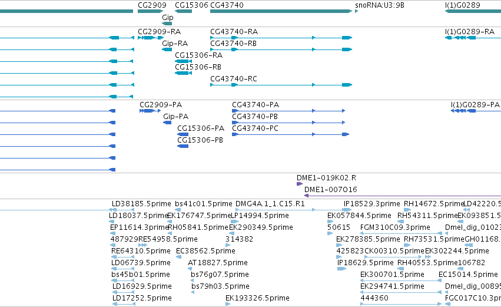
Task: Select the CG2909-RA transcript label
Action: click(x=159, y=32)
